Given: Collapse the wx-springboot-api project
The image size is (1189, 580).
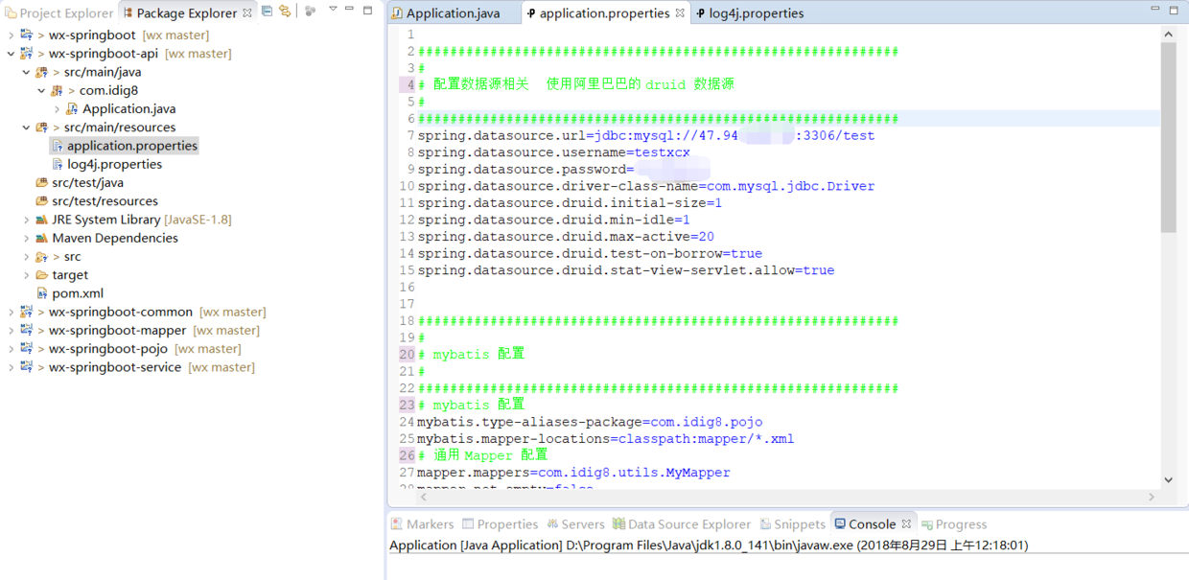Looking at the screenshot, I should (x=11, y=54).
